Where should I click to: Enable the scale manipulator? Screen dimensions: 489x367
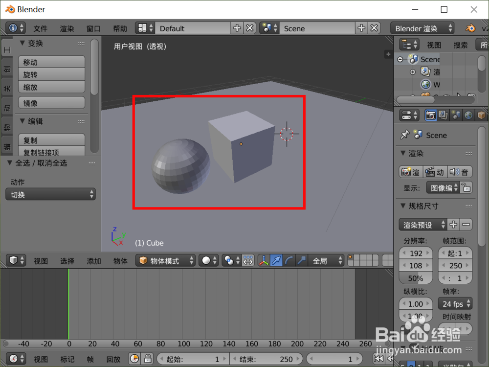302,260
